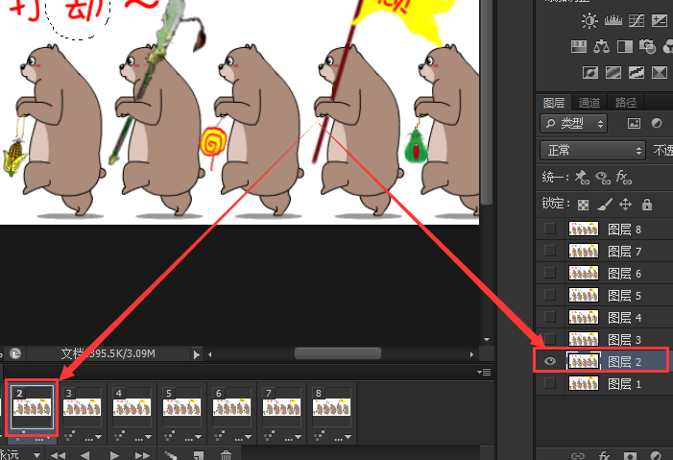Add an Invert adjustment layer
This screenshot has height=460, width=673.
pyautogui.click(x=590, y=72)
